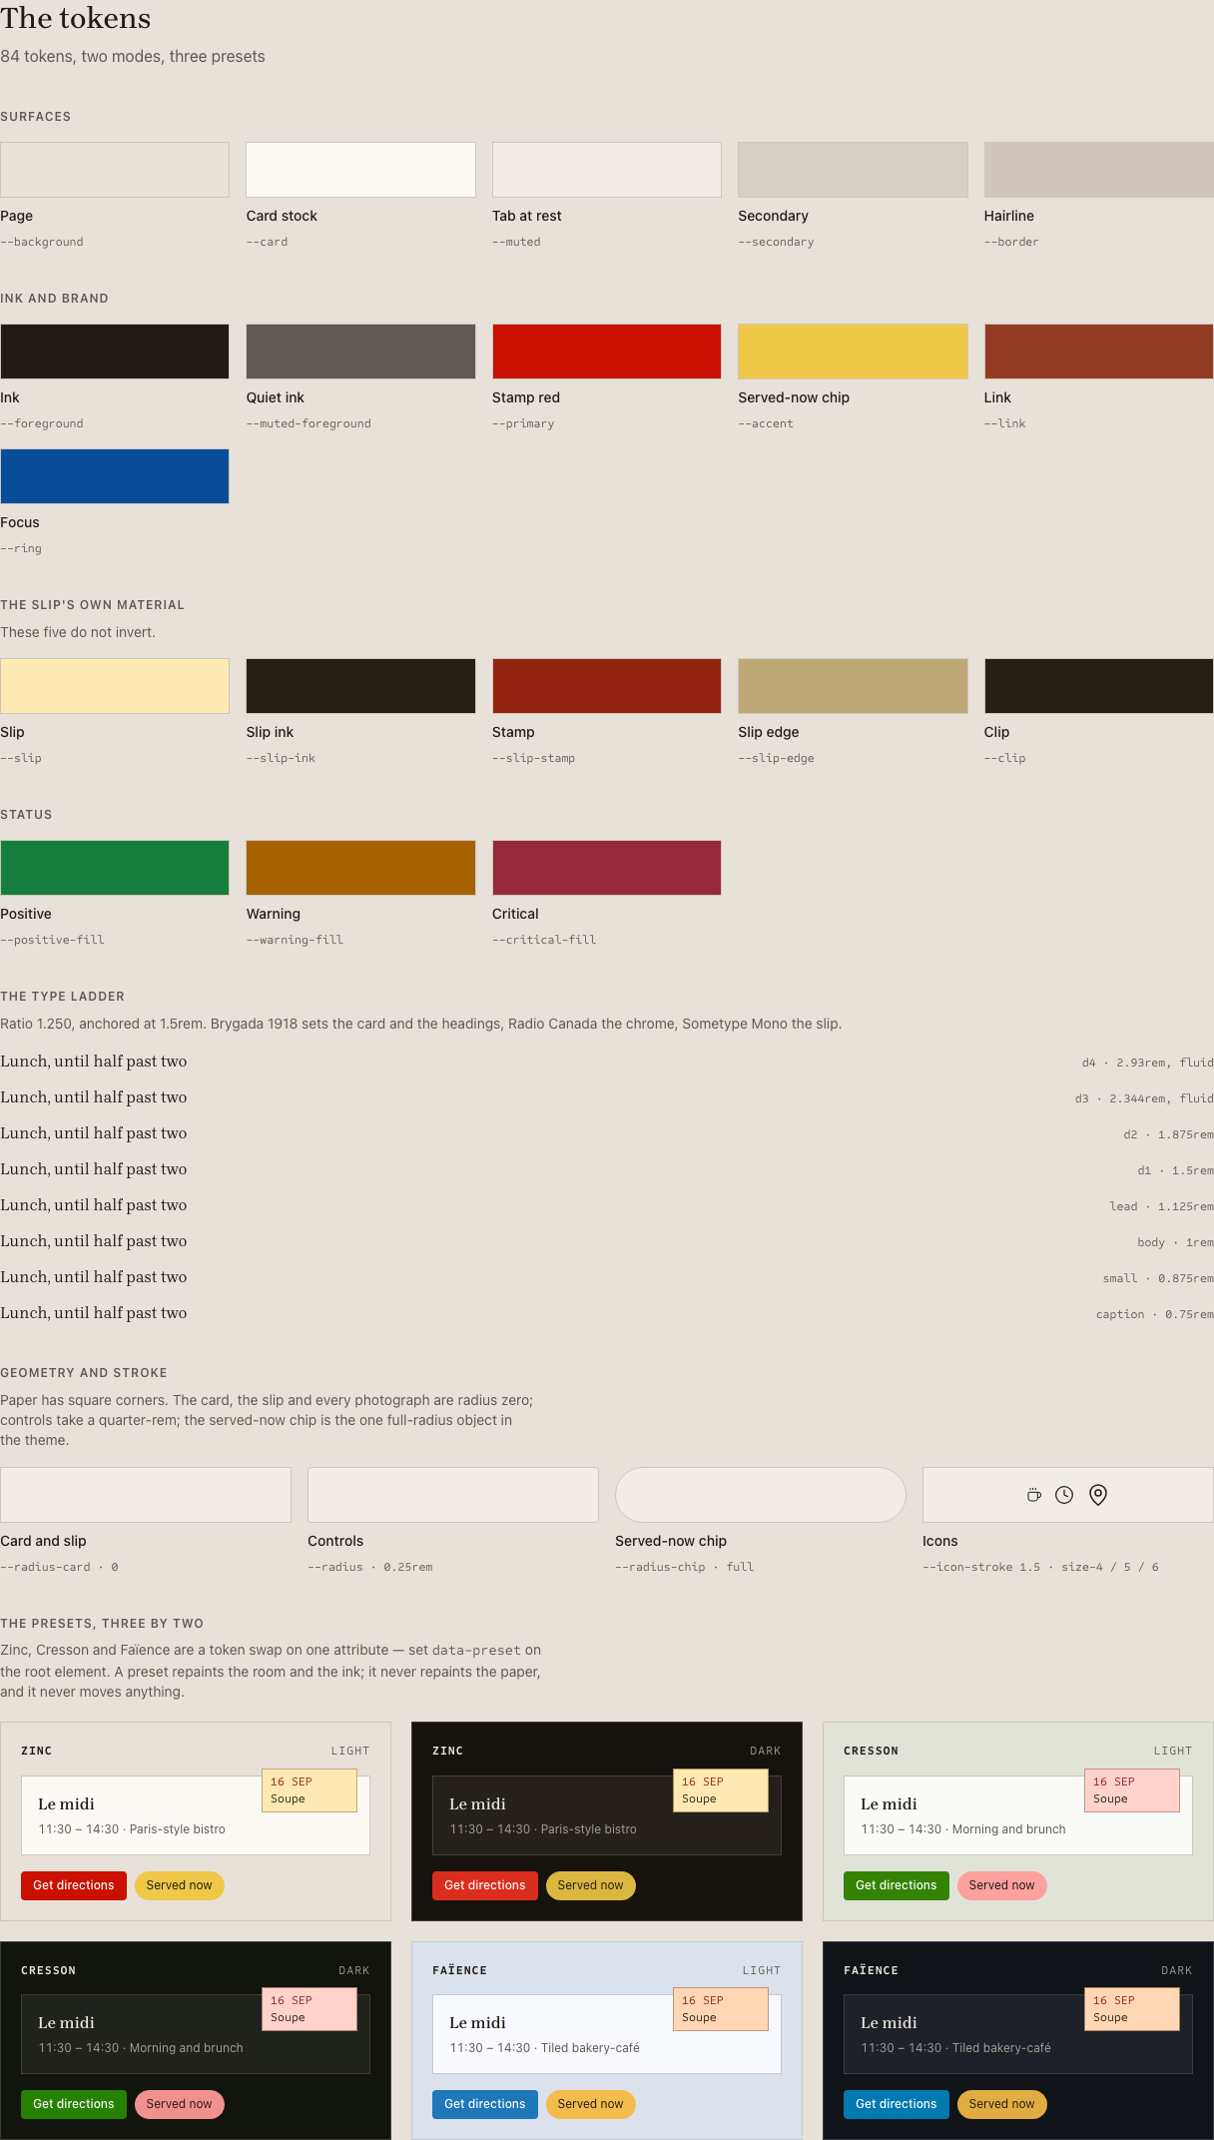Select the Positive green status swatch
This screenshot has height=2140, width=1214.
(x=115, y=868)
